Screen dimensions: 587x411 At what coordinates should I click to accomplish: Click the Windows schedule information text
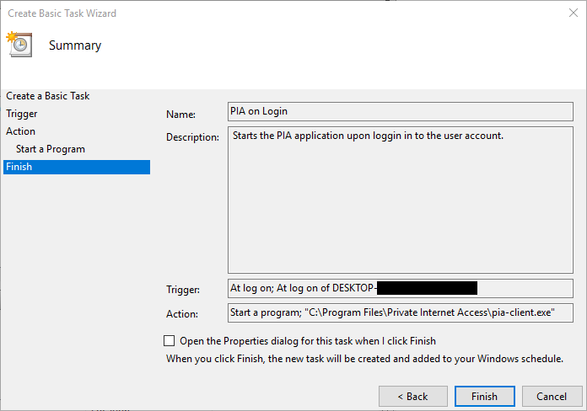[364, 359]
